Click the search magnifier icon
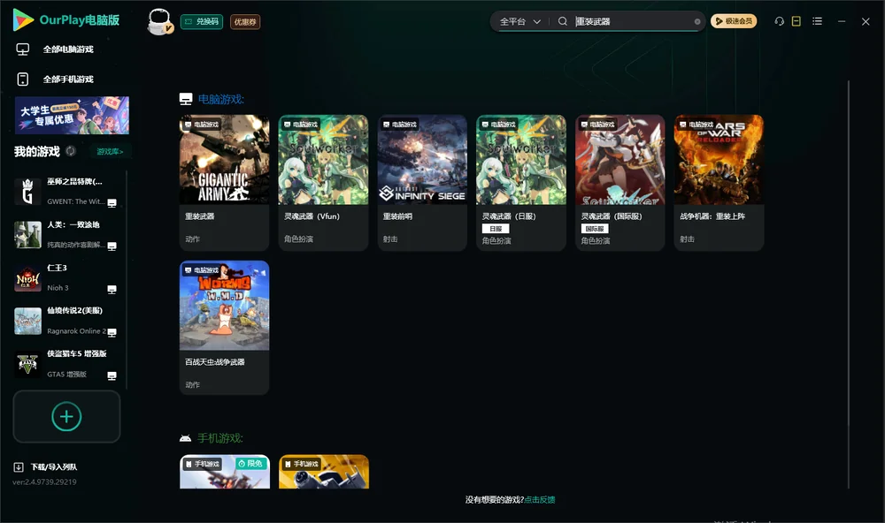The height and width of the screenshot is (523, 885). tap(563, 21)
